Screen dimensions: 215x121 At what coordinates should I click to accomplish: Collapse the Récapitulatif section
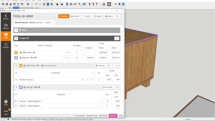pos(16,38)
